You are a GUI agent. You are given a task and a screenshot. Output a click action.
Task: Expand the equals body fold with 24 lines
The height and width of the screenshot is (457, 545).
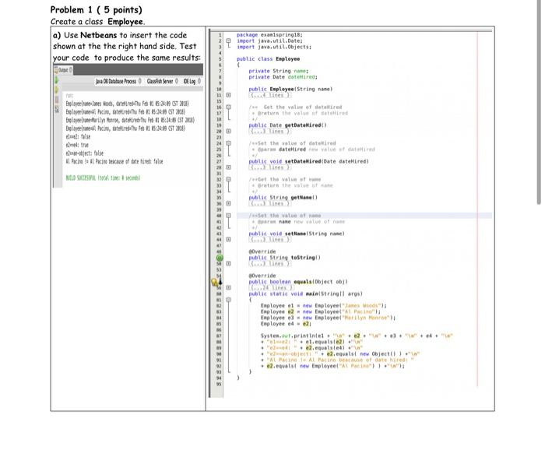228,288
